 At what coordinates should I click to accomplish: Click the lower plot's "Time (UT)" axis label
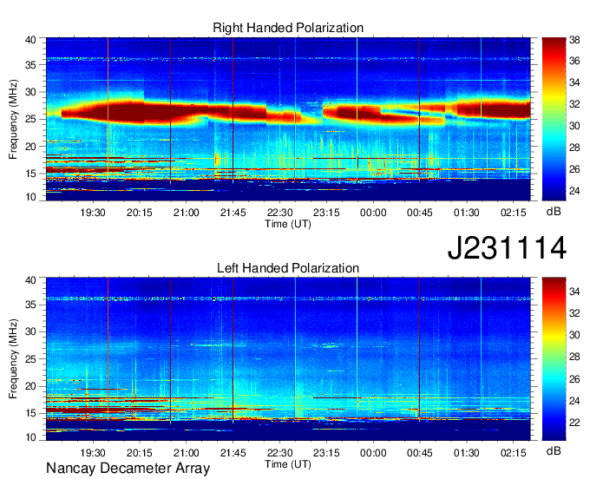point(288,464)
